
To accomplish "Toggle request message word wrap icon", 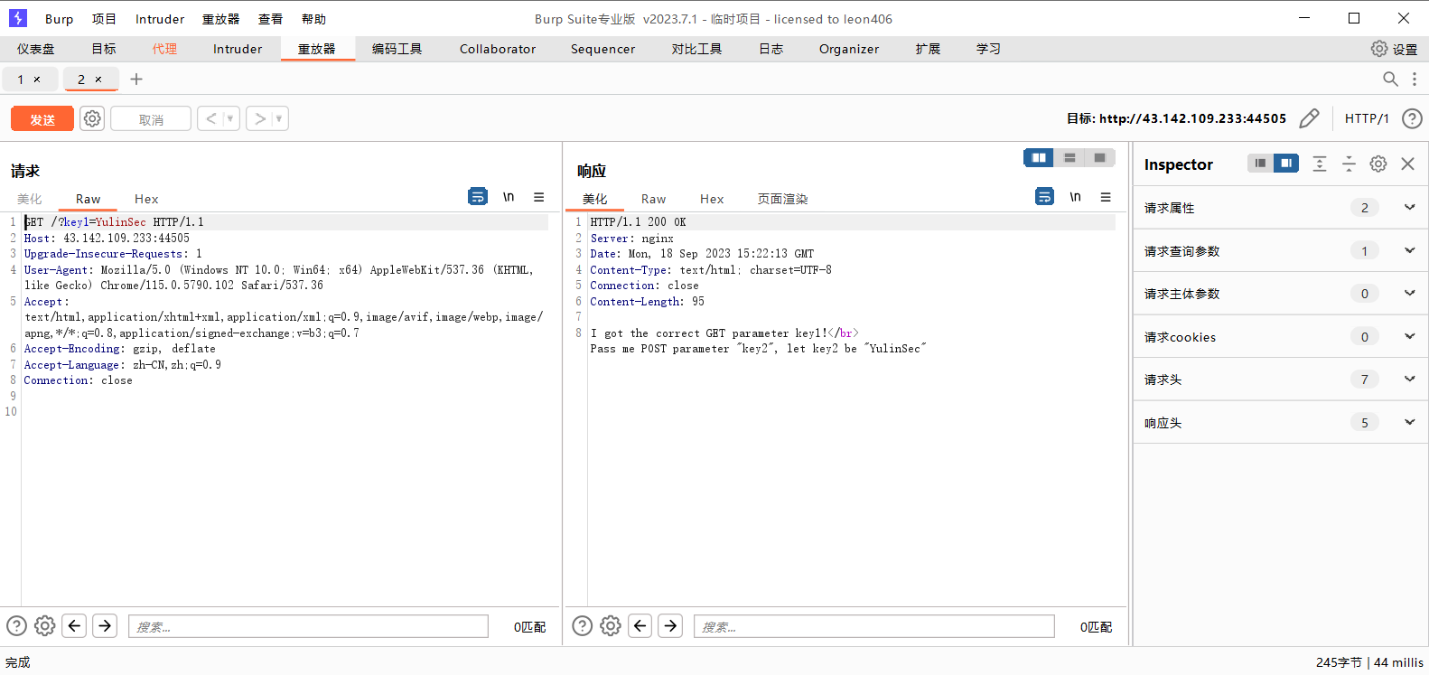I will 478,196.
